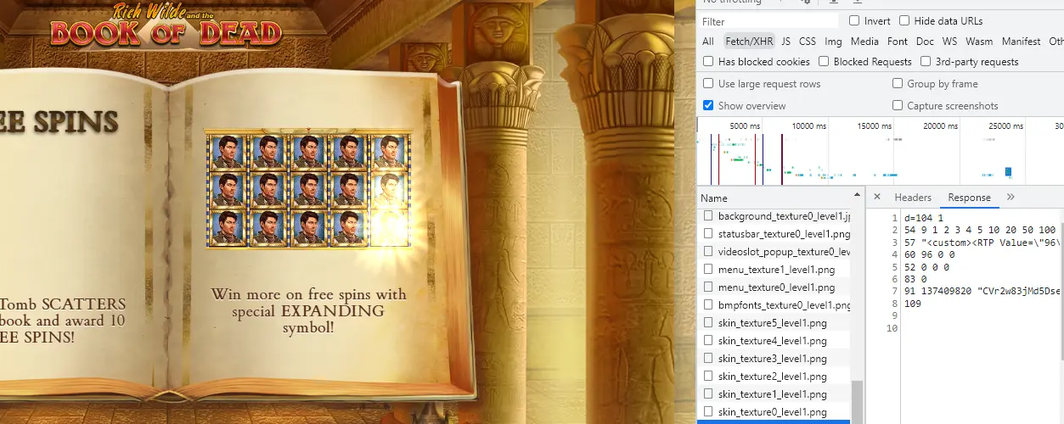The height and width of the screenshot is (424, 1064).
Task: Click the 5000 ms mark in overview timeline
Action: point(745,126)
